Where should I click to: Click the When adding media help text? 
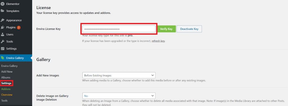[144, 80]
